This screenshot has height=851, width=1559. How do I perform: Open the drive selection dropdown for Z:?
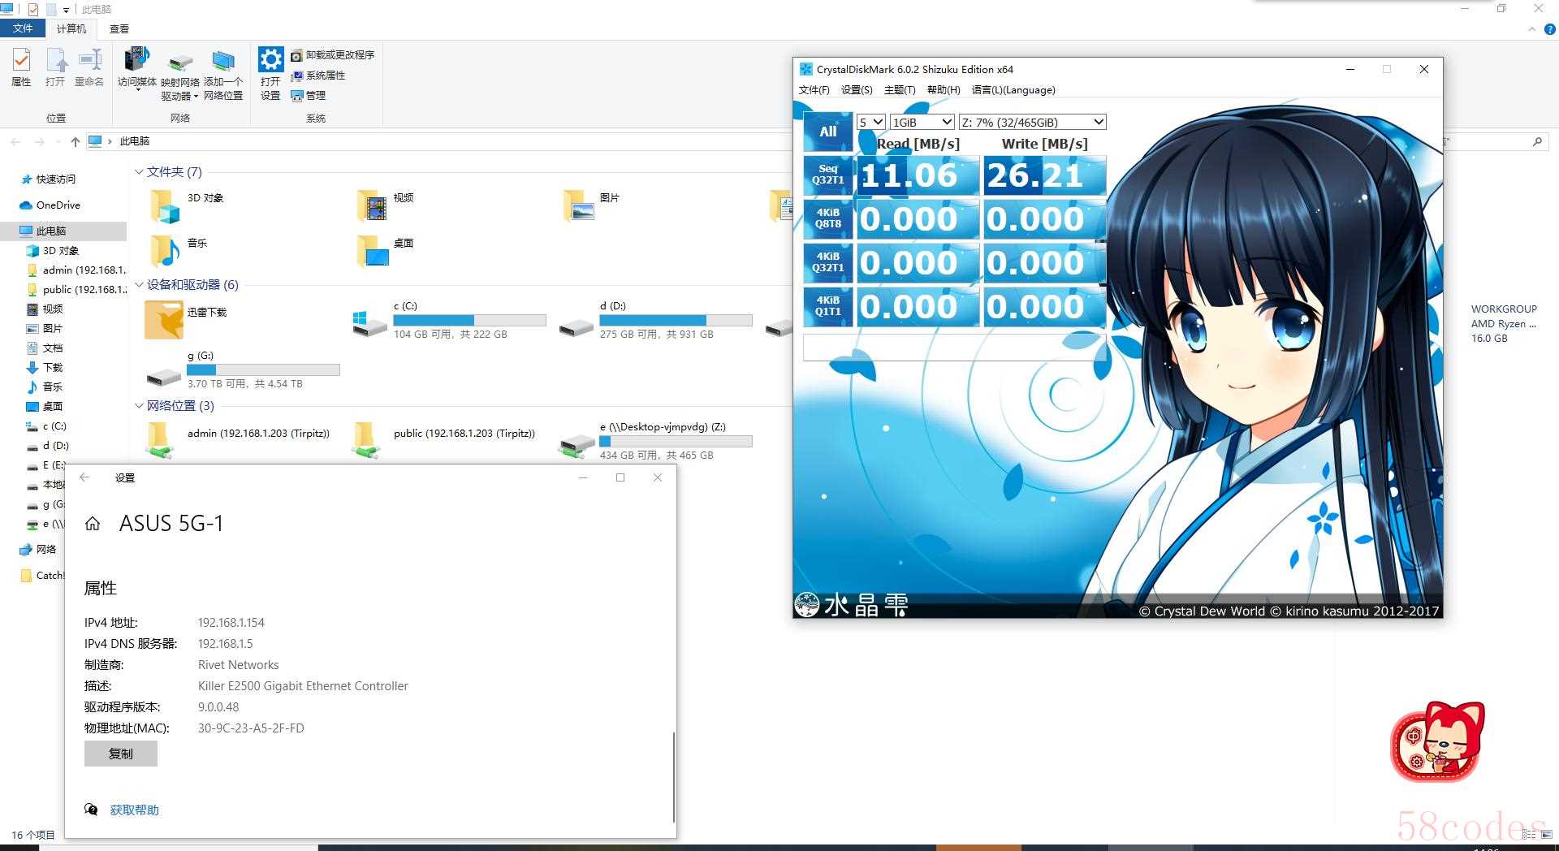1032,123
